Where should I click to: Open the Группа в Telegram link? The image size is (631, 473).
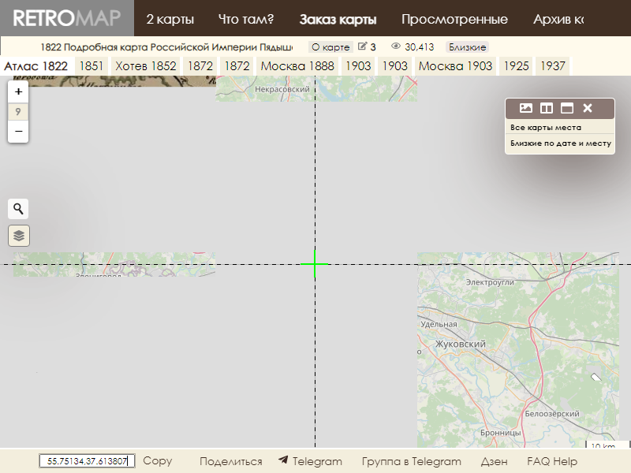click(411, 461)
